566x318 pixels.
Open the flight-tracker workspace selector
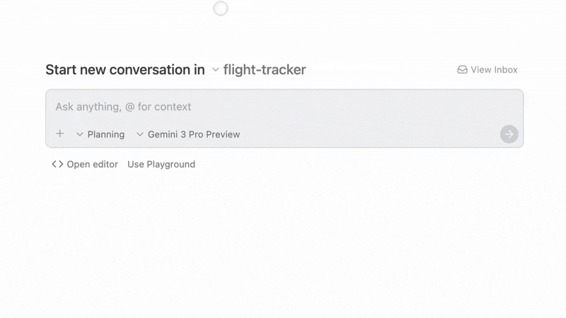(265, 70)
